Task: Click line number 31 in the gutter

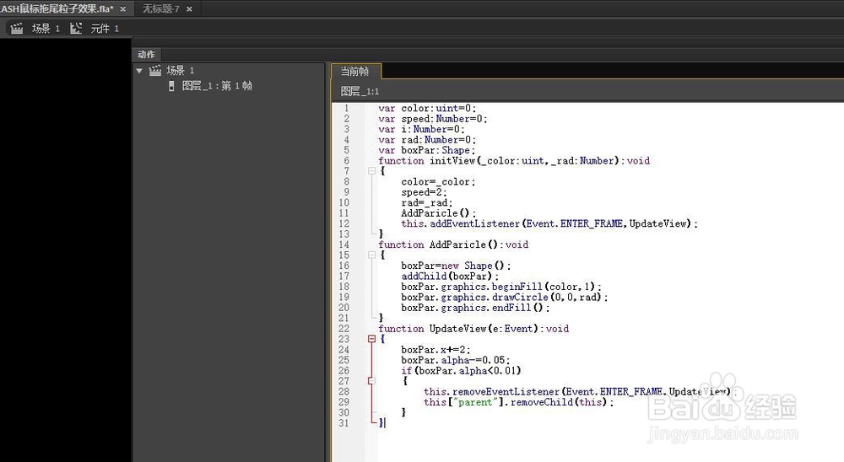Action: pos(344,422)
